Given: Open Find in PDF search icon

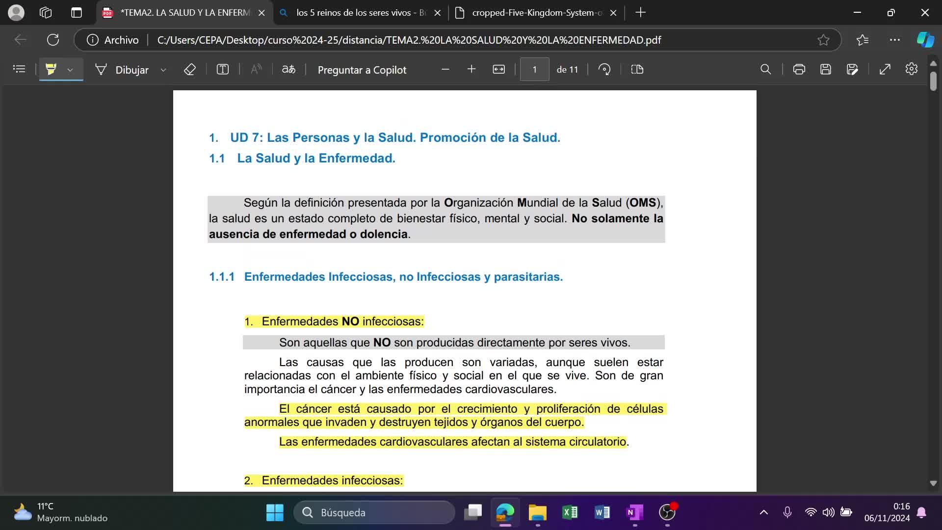Looking at the screenshot, I should coord(765,70).
